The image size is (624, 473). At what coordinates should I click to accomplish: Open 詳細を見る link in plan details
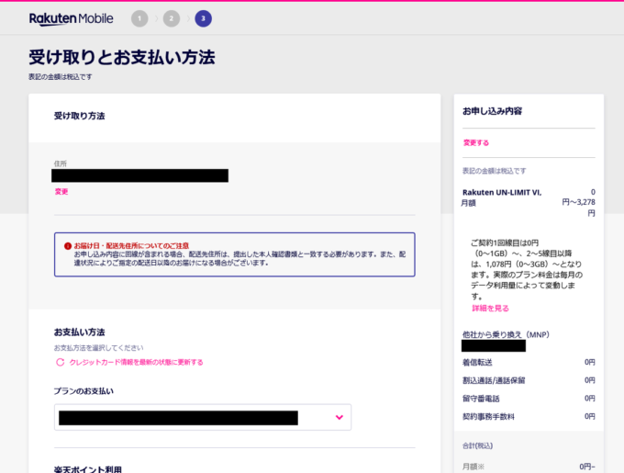coord(490,309)
